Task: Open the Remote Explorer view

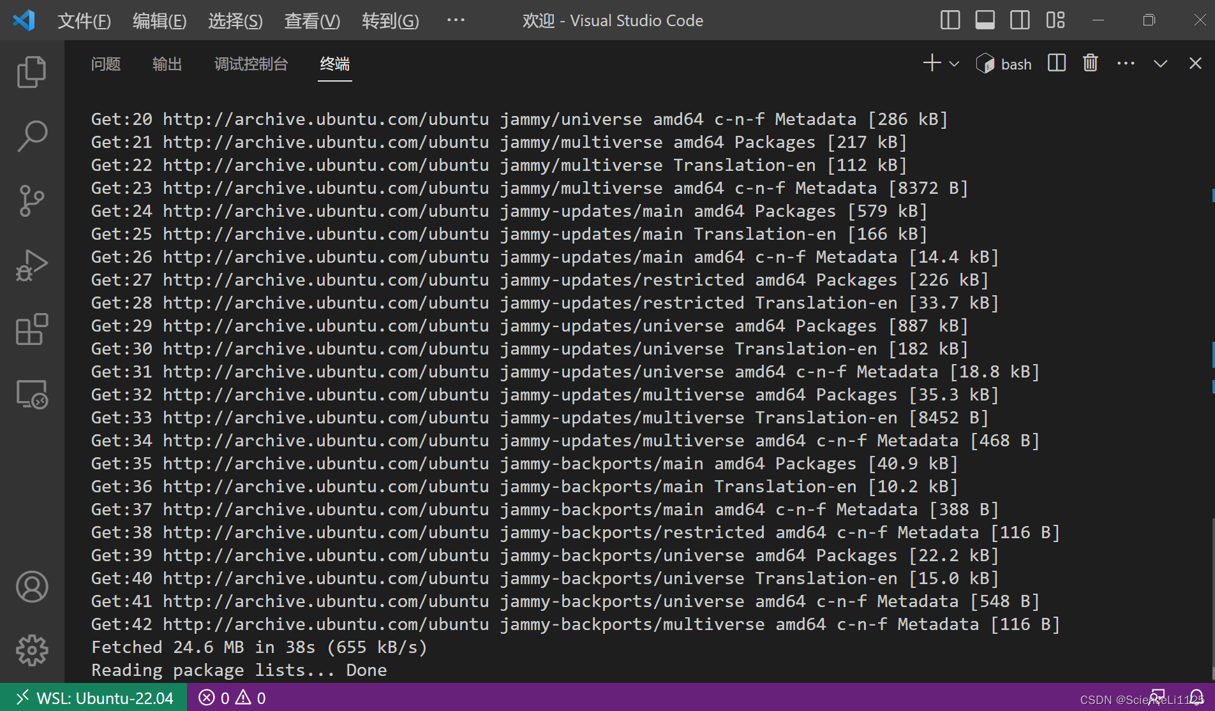Action: (31, 395)
